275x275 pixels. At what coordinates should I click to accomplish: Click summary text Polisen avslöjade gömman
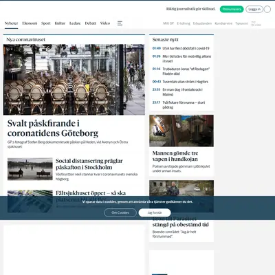(181, 168)
